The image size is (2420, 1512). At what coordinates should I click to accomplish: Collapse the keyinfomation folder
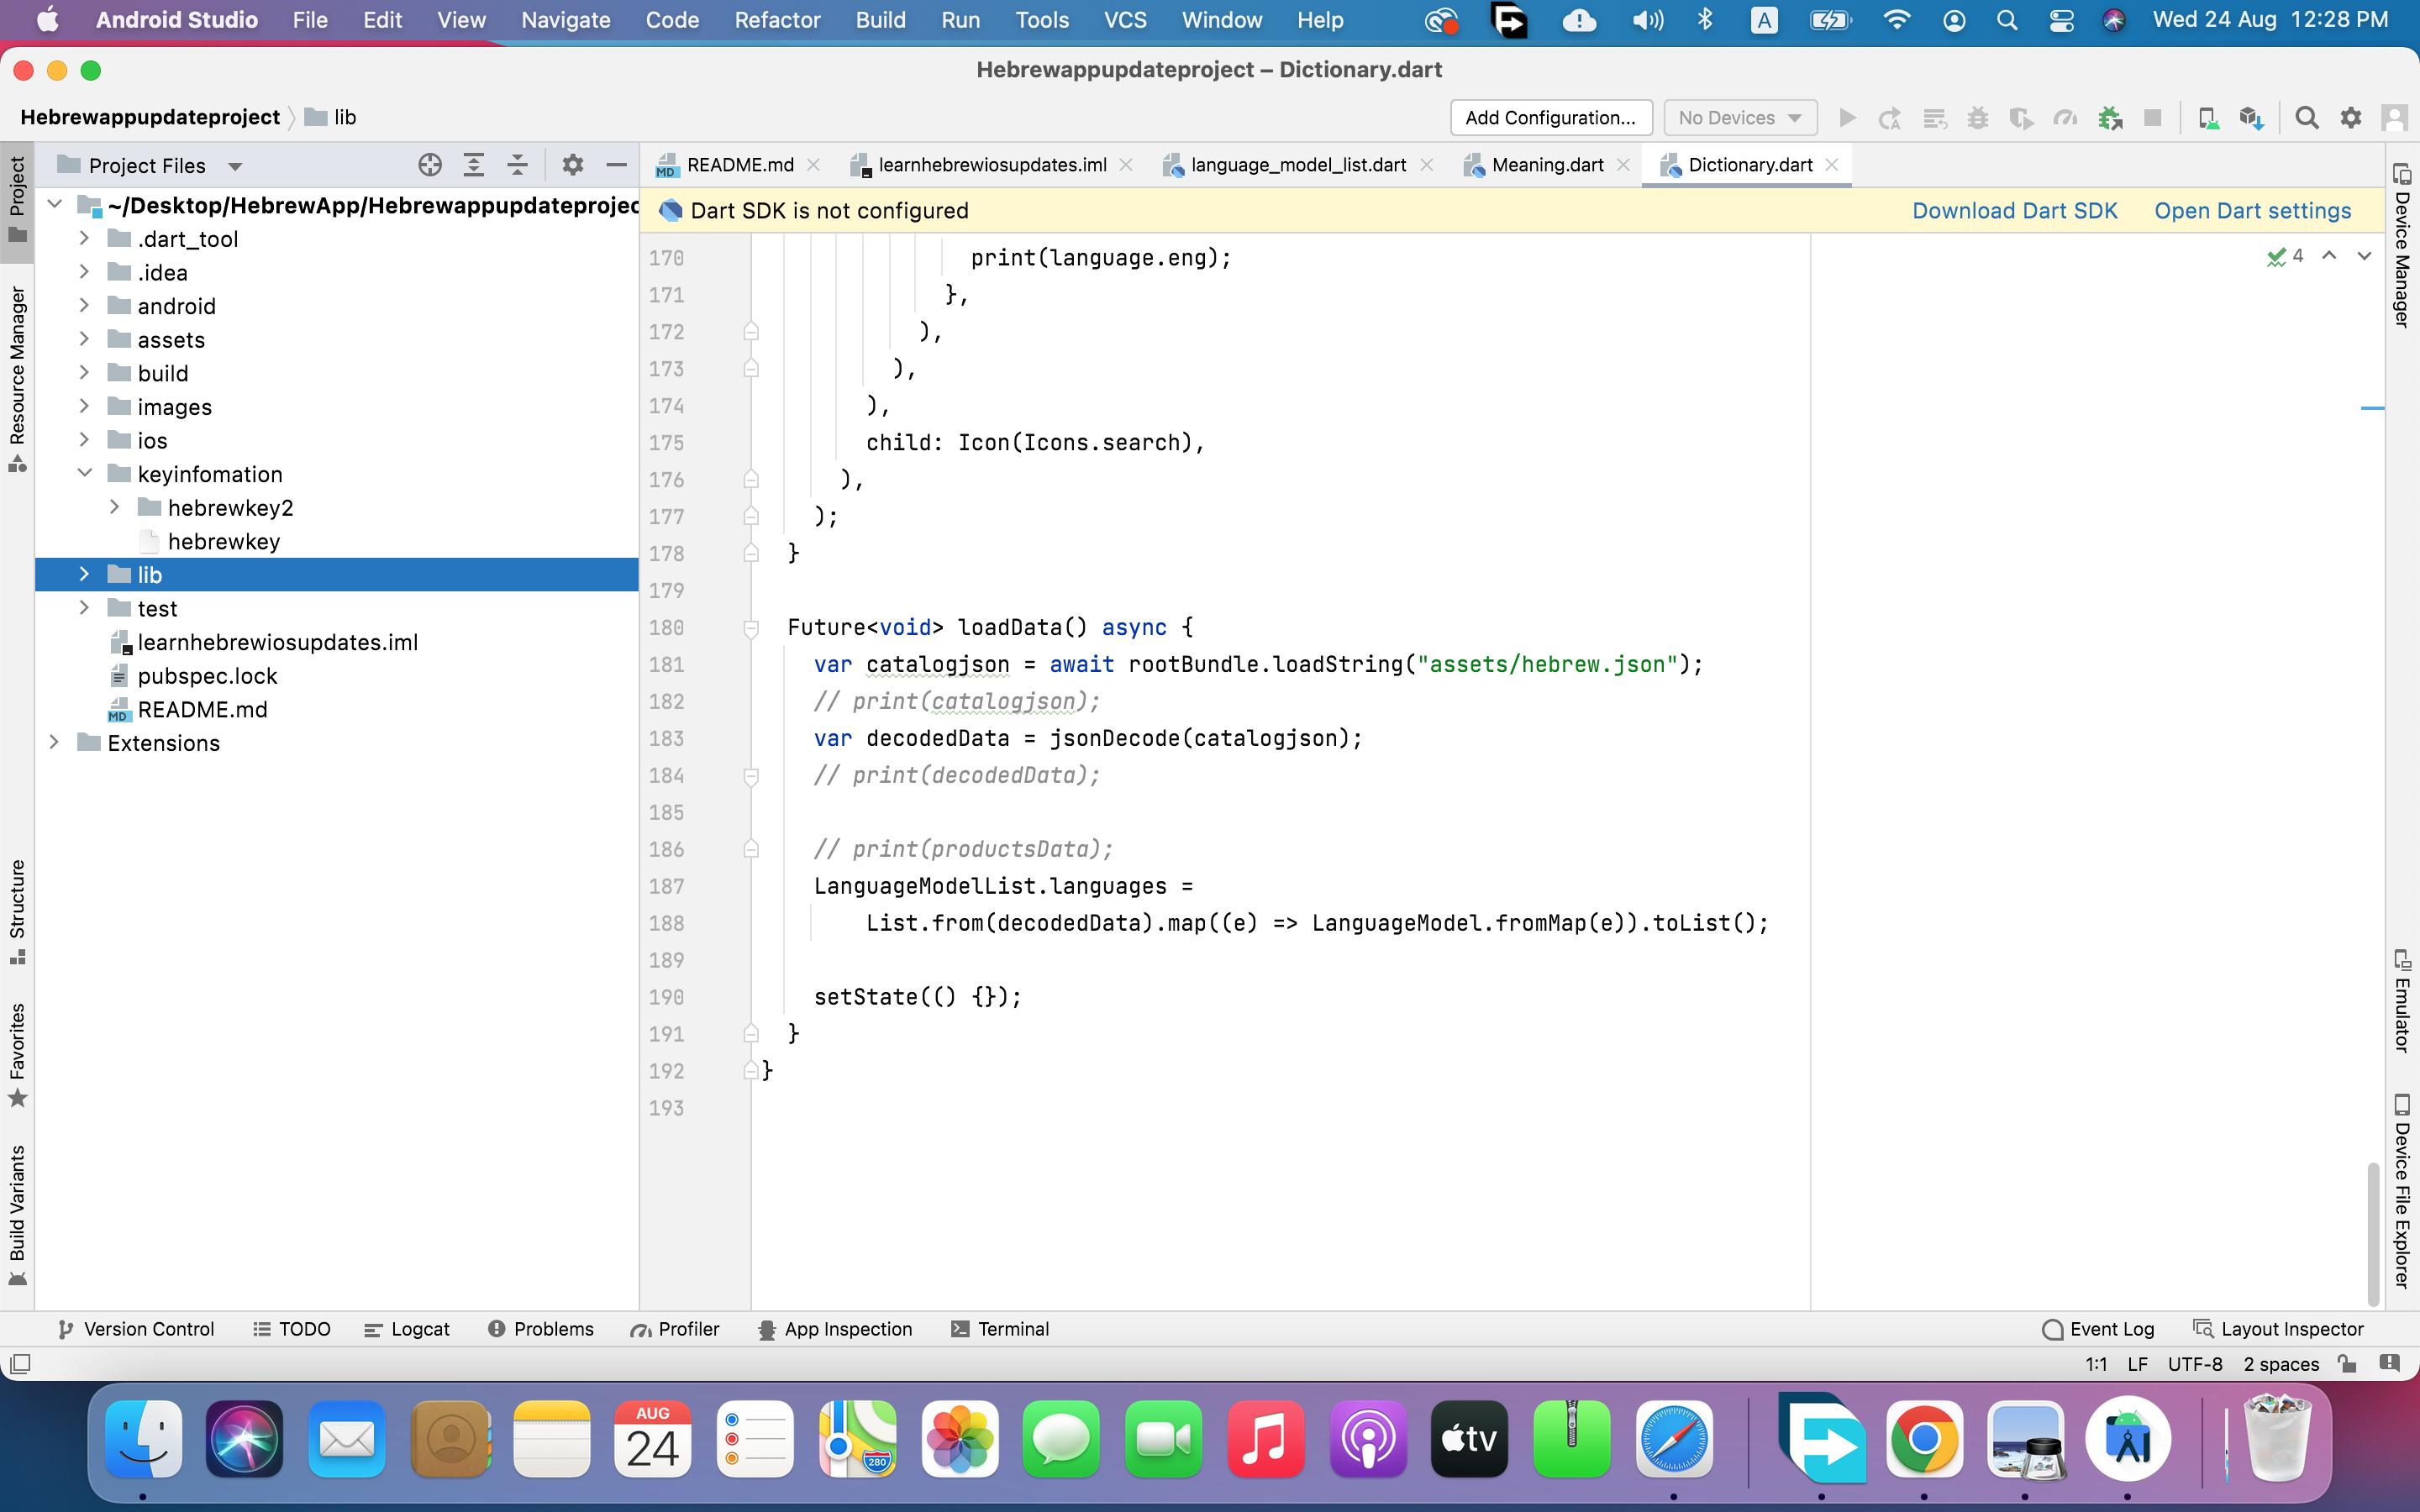(84, 473)
